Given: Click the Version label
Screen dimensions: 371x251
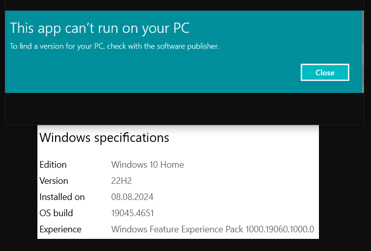Looking at the screenshot, I should [54, 181].
